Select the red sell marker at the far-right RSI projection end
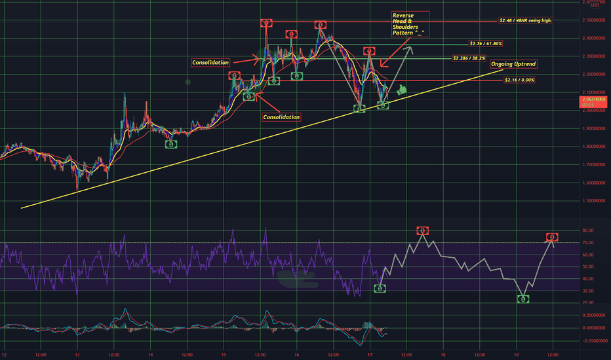The height and width of the screenshot is (360, 611). click(552, 237)
